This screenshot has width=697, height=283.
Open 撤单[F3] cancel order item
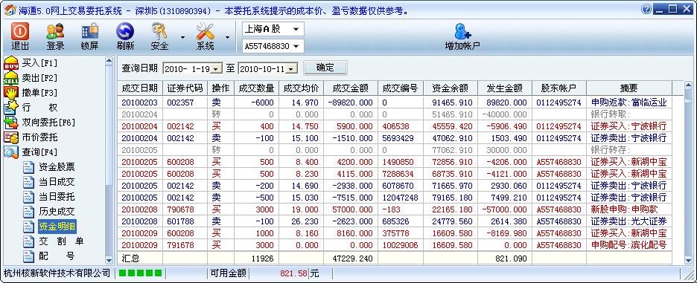pos(31,93)
